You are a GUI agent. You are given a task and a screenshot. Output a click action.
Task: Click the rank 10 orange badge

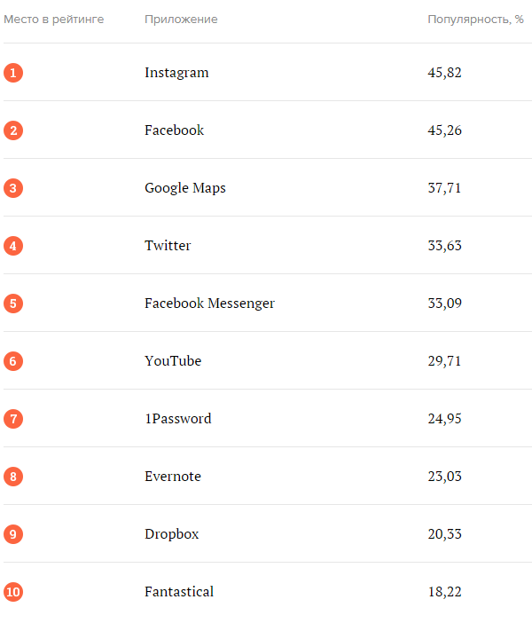[13, 592]
